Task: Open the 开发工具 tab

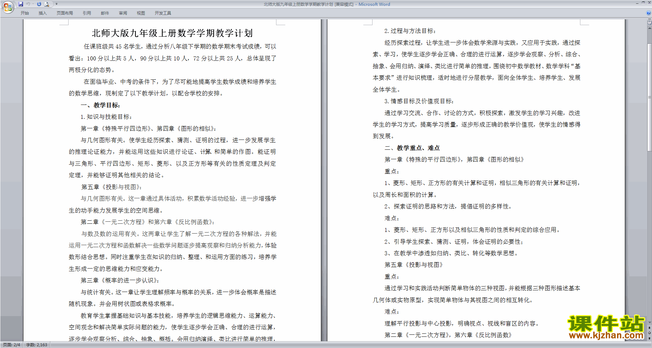Action: pos(163,13)
